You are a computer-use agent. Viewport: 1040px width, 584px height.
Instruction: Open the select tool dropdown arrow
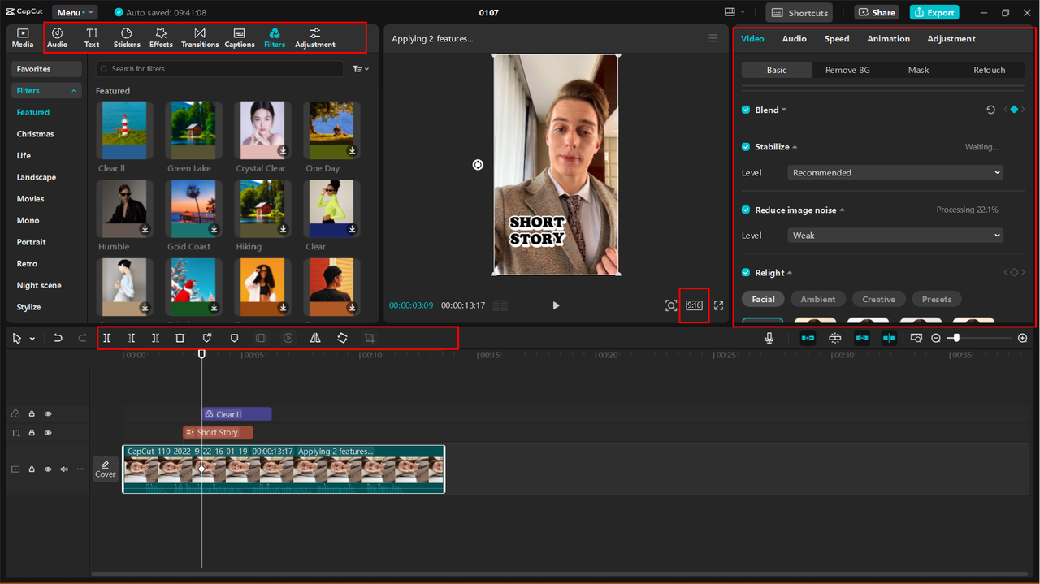[32, 338]
